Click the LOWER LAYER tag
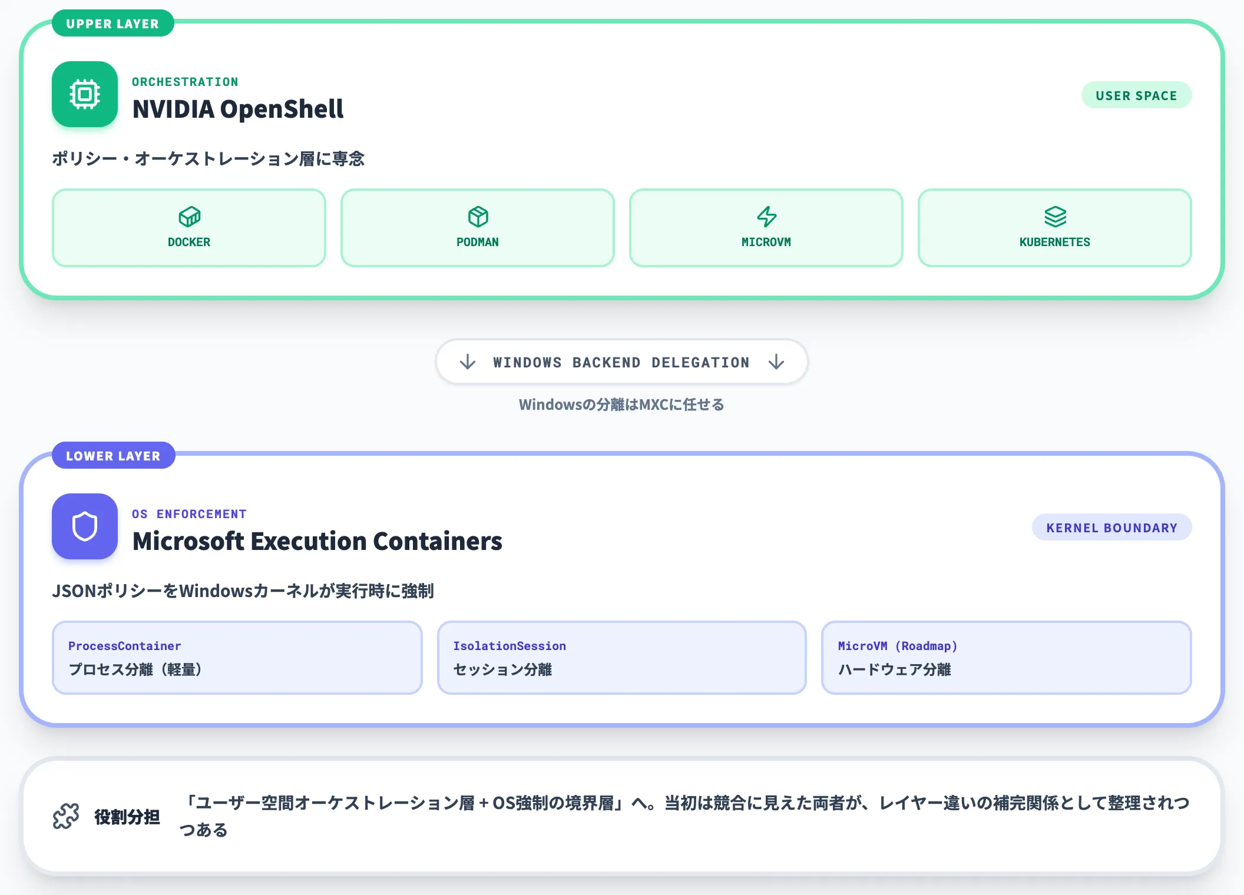The height and width of the screenshot is (895, 1244). (113, 456)
